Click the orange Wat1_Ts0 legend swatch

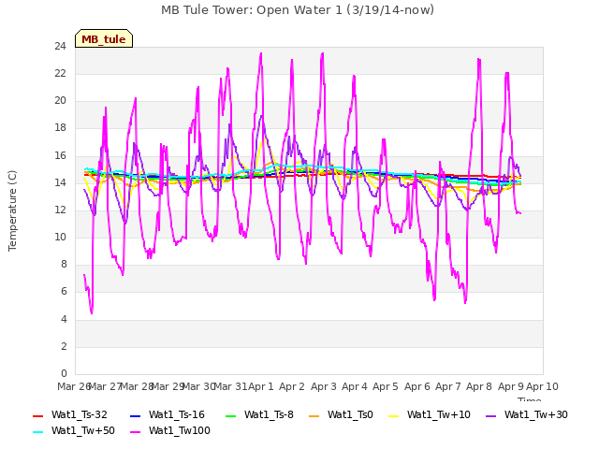pyautogui.click(x=314, y=415)
